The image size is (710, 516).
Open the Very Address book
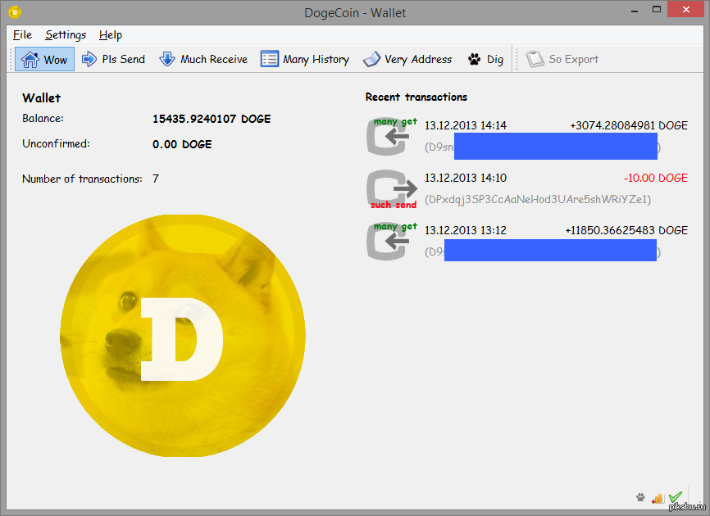(407, 59)
